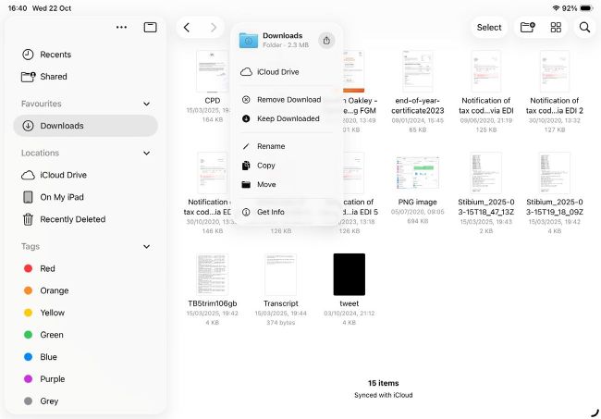
Task: Select Get Info in context menu
Action: [x=270, y=212]
